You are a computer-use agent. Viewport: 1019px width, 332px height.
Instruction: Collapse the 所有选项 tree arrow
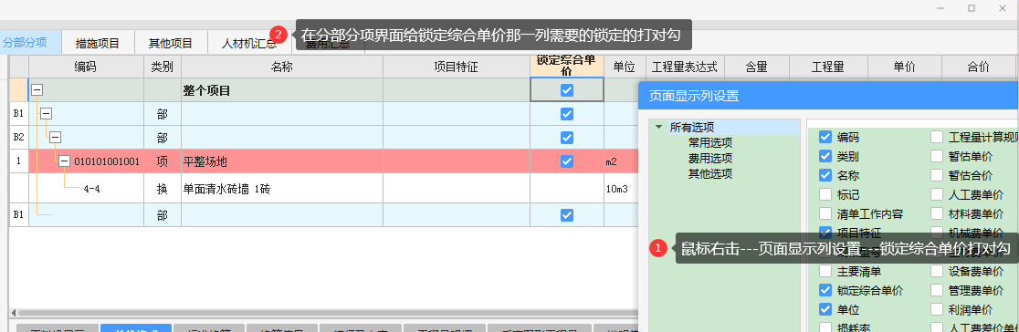659,128
